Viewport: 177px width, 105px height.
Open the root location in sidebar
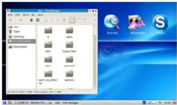[14, 27]
